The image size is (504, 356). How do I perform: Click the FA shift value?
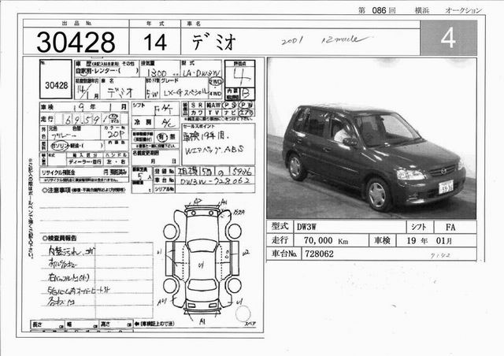(x=450, y=227)
